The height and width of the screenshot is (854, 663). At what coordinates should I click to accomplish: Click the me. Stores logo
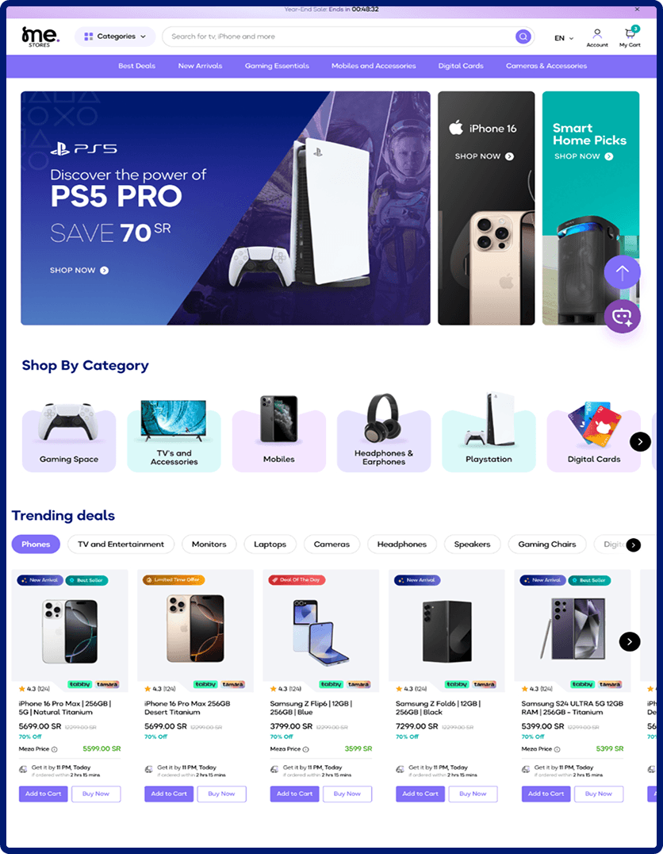pos(40,37)
